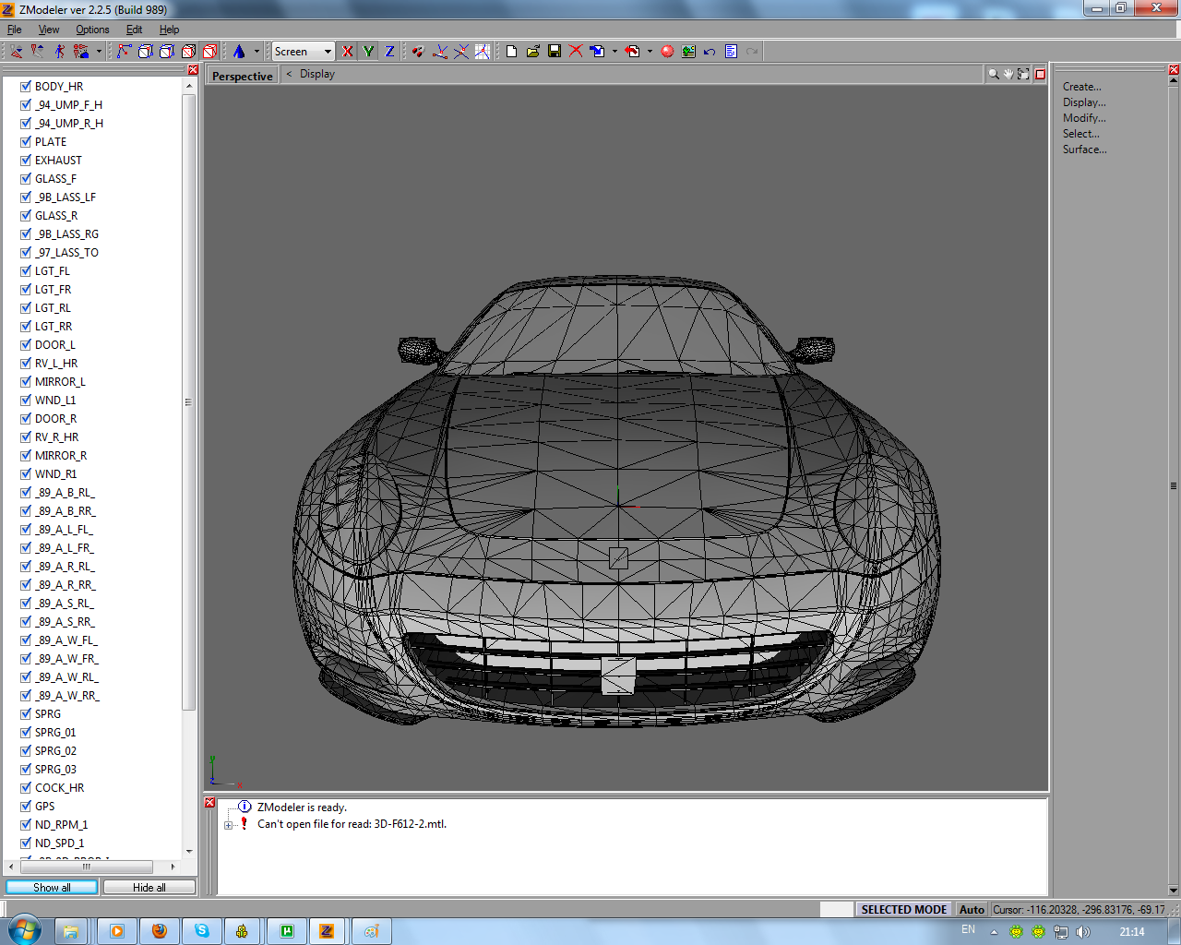This screenshot has width=1181, height=945.
Task: Toggle EXHAUST checkbox
Action: (26, 160)
